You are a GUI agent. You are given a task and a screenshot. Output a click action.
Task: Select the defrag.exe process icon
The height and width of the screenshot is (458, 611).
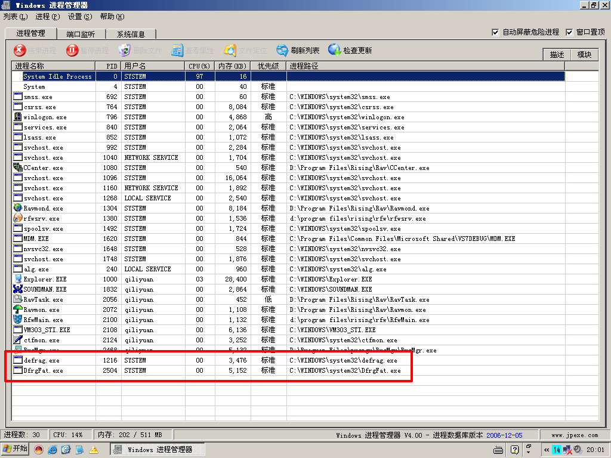[18, 360]
